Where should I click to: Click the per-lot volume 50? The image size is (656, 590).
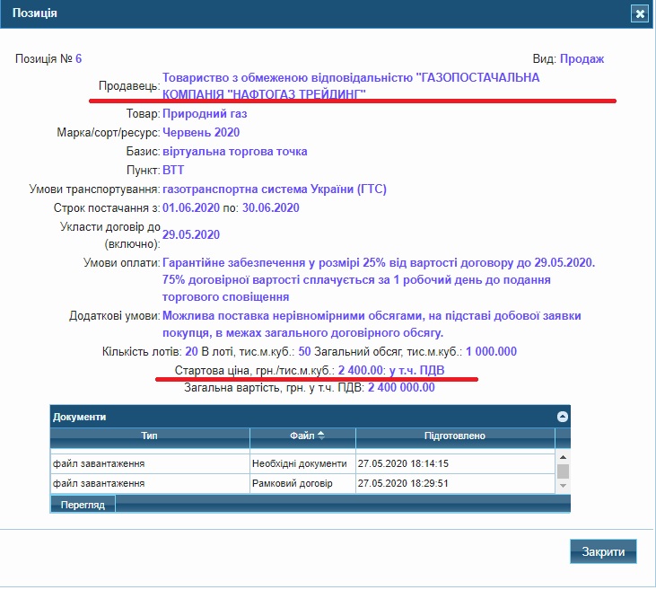[304, 352]
